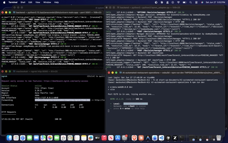Click folder icon in bpmn_adapter.py window title
The width and height of the screenshot is (228, 143).
pos(118,7)
